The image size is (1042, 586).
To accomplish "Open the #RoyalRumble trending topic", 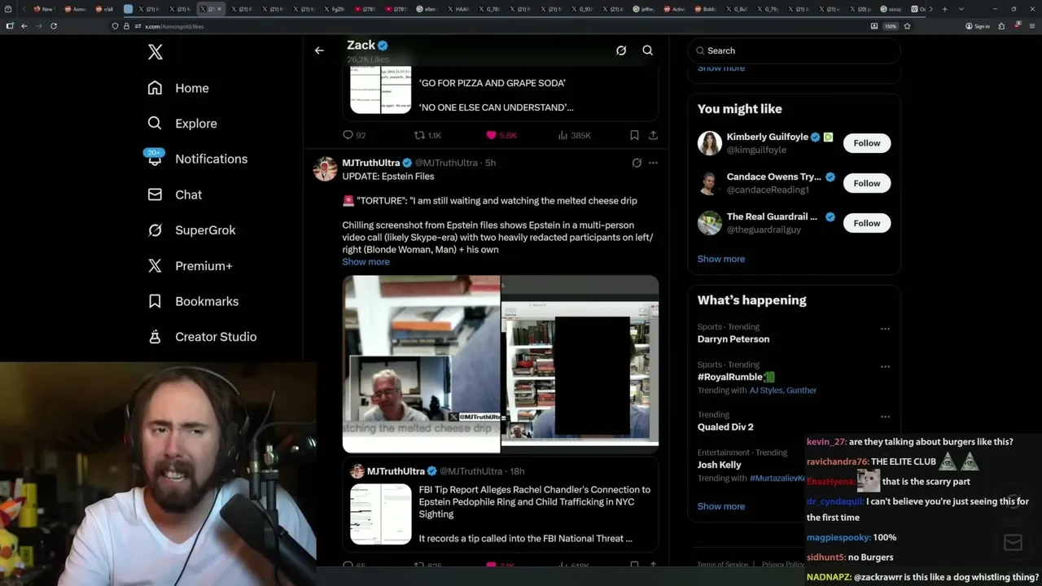I will click(736, 378).
